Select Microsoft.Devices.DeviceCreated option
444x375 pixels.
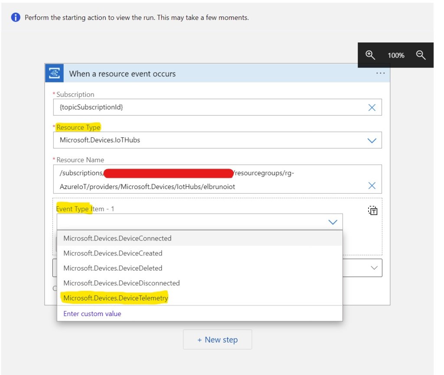click(x=199, y=253)
